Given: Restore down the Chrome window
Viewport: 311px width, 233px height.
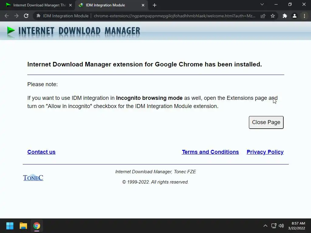Looking at the screenshot, I should tap(290, 4).
